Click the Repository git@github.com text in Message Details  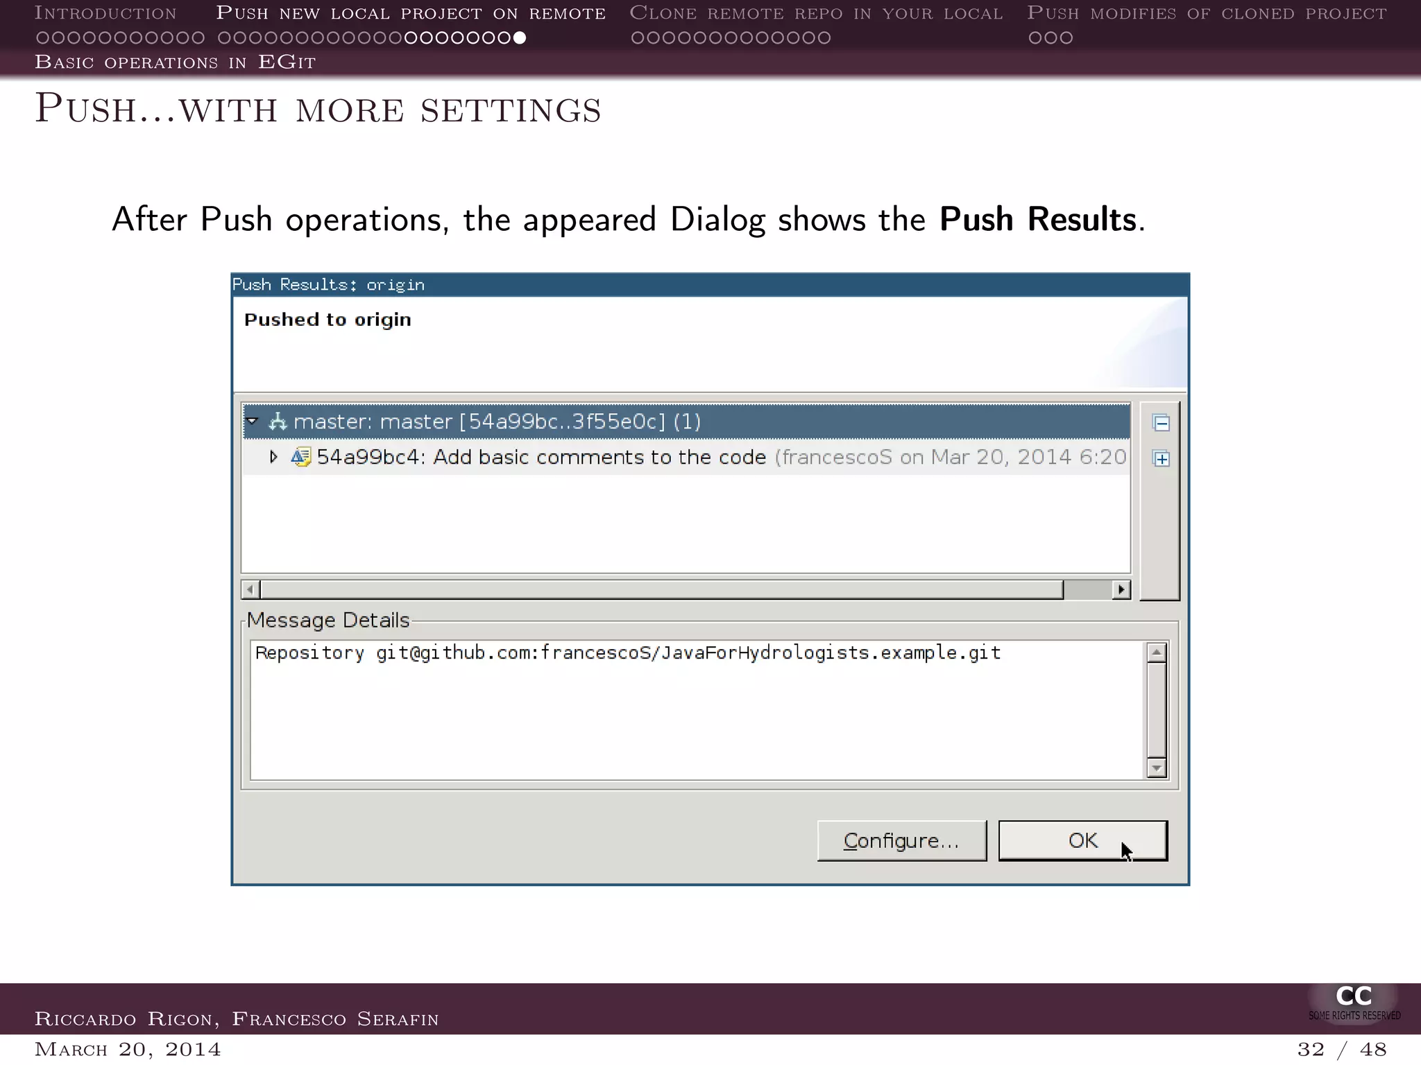tap(627, 653)
